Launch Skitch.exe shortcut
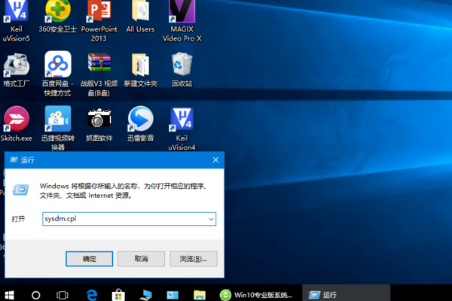This screenshot has height=301, width=452. [17, 124]
